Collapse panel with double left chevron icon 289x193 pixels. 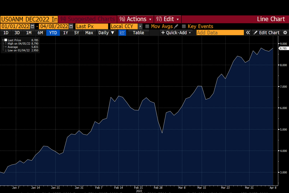click(248, 33)
